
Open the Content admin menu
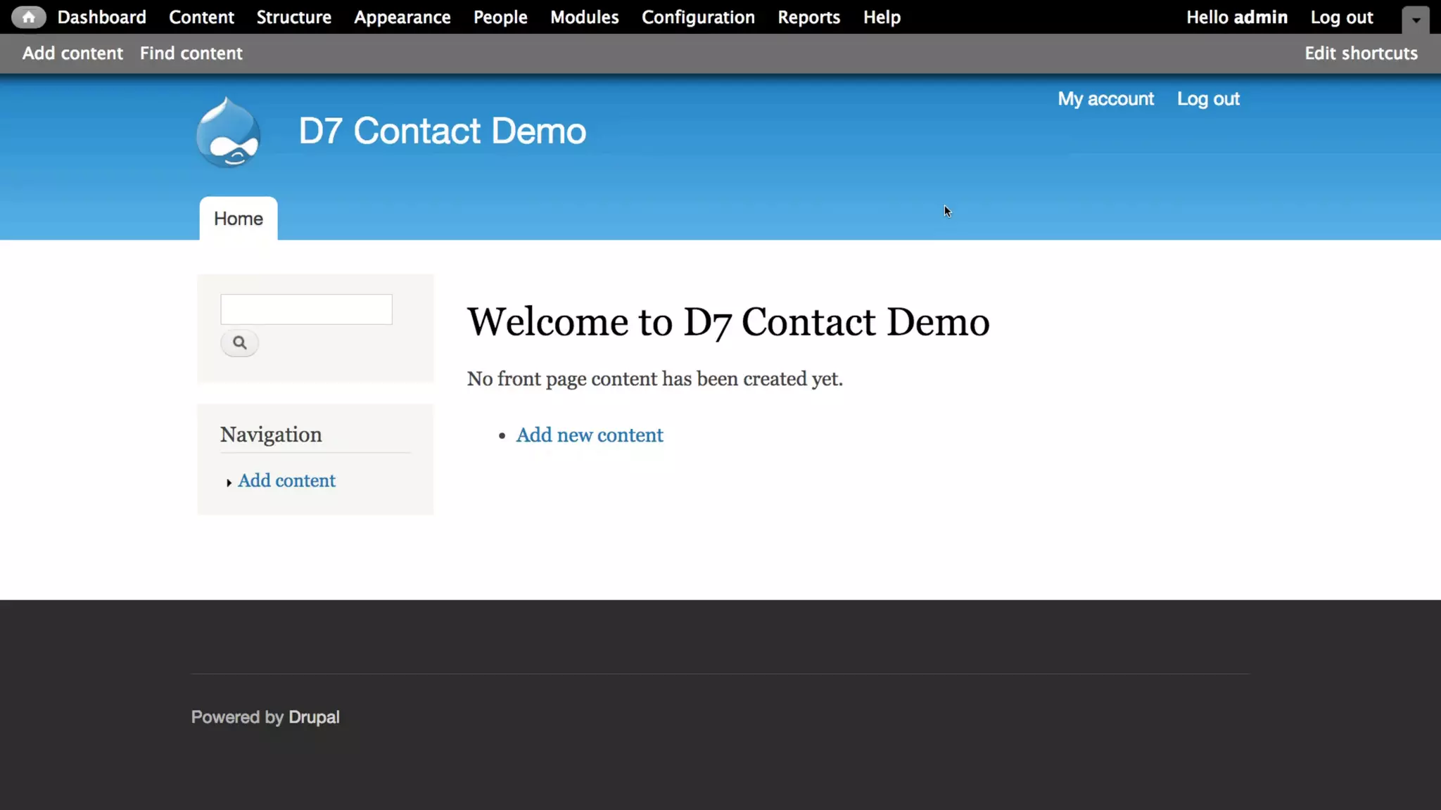tap(201, 18)
